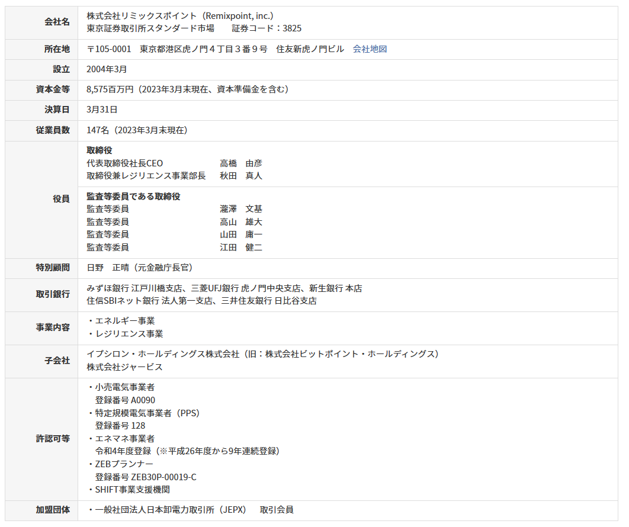Click the 特定規模電気事業者(PPS) item

147,413
